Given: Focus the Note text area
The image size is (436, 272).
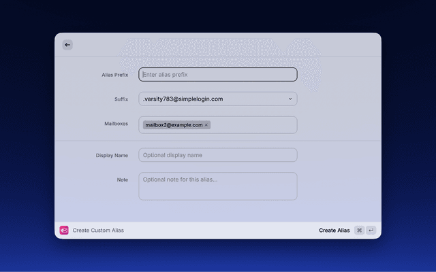Looking at the screenshot, I should 218,186.
